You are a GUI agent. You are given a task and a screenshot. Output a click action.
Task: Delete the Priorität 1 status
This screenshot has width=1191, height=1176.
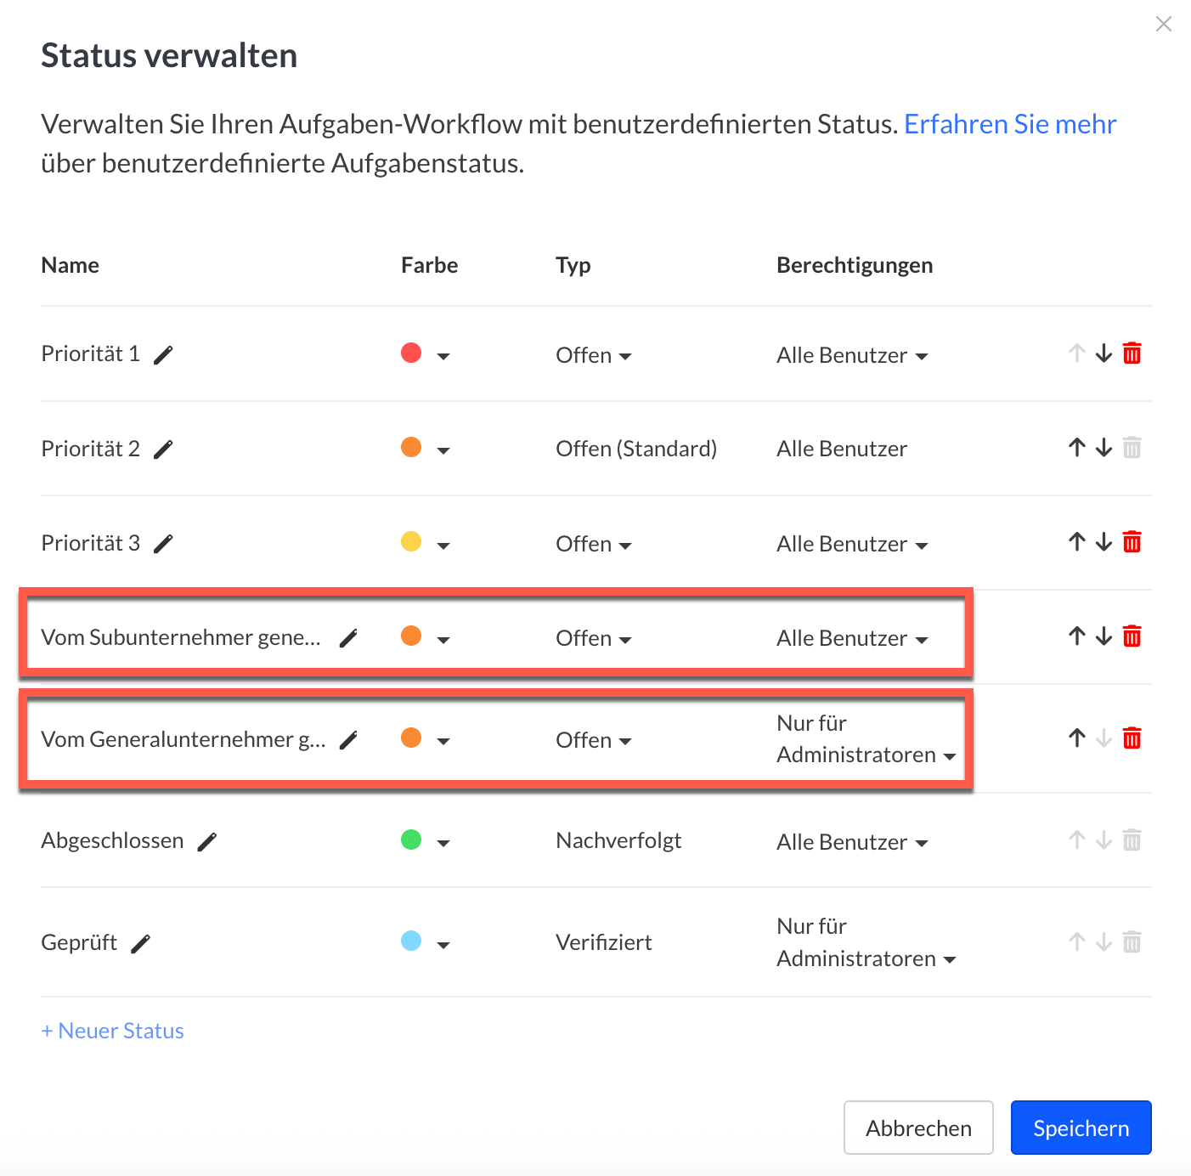tap(1132, 353)
